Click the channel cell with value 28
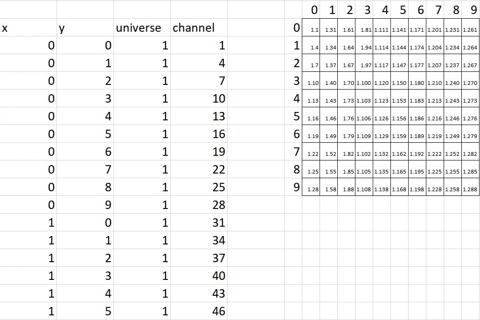This screenshot has height=320, width=480. click(199, 205)
